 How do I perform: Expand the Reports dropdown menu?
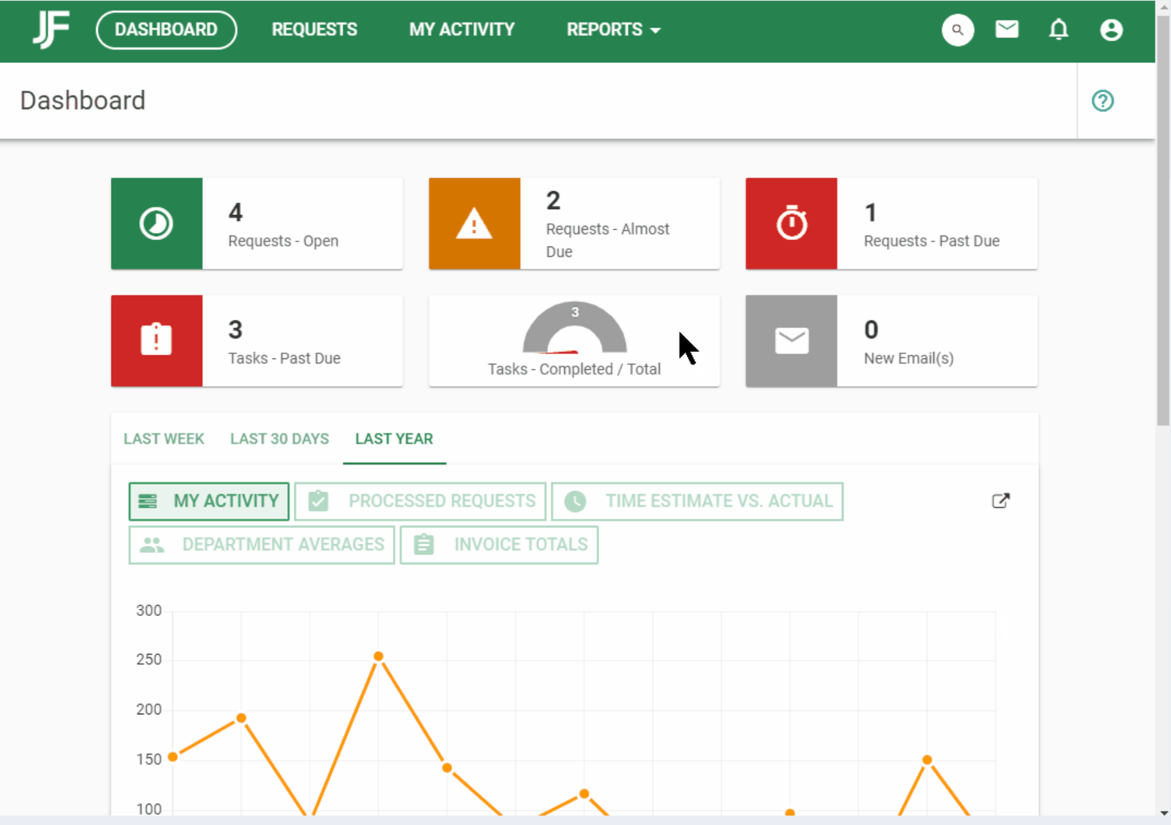613,30
